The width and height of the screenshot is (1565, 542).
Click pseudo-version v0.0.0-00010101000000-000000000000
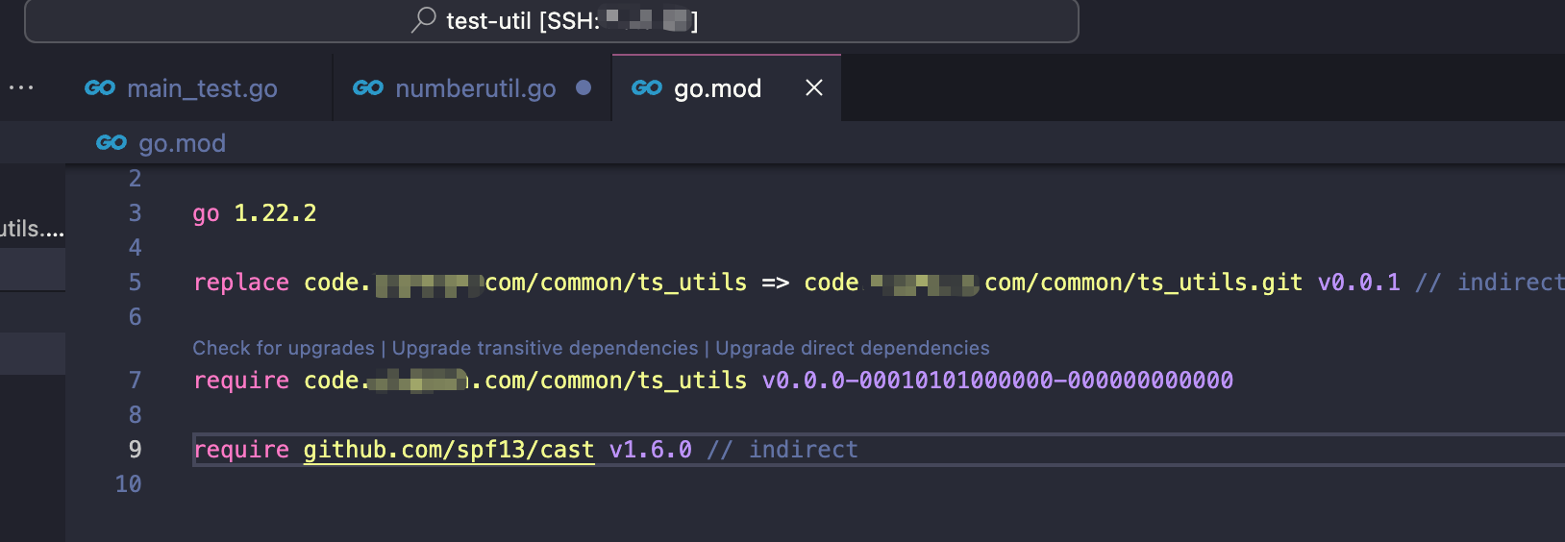998,381
